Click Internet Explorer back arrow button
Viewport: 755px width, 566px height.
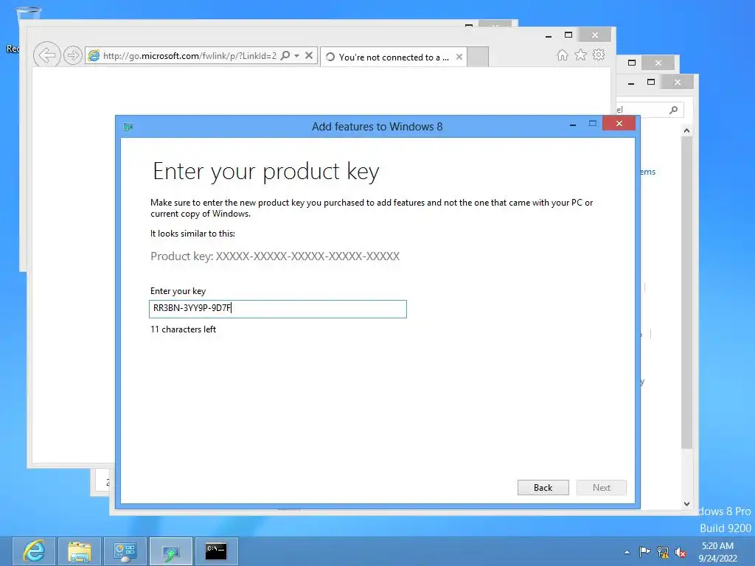(46, 55)
